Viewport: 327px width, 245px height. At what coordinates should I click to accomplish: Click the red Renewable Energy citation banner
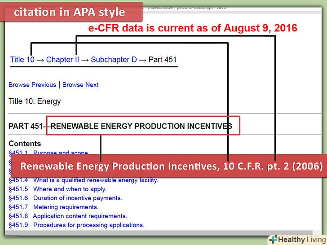pyautogui.click(x=171, y=166)
